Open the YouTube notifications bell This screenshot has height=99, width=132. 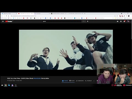[124, 21]
